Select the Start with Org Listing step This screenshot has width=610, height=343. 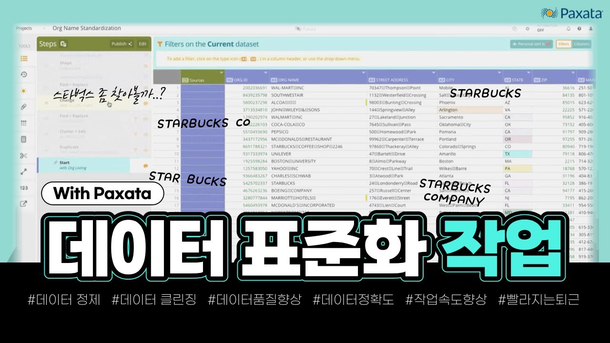(x=83, y=165)
